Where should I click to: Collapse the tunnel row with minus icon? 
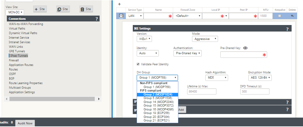pos(121,16)
